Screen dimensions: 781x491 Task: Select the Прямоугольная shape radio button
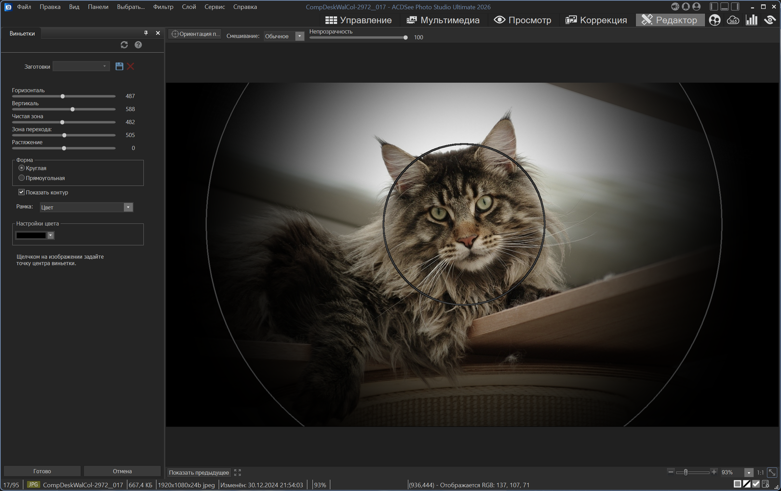(22, 178)
